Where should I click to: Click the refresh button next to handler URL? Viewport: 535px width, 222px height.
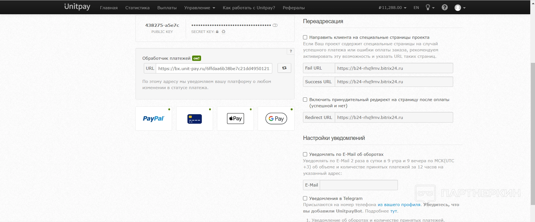[x=284, y=68]
